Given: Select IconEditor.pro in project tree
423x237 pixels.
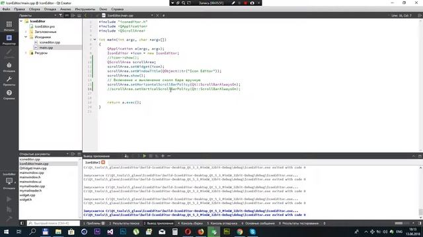Looking at the screenshot, I should [44, 26].
